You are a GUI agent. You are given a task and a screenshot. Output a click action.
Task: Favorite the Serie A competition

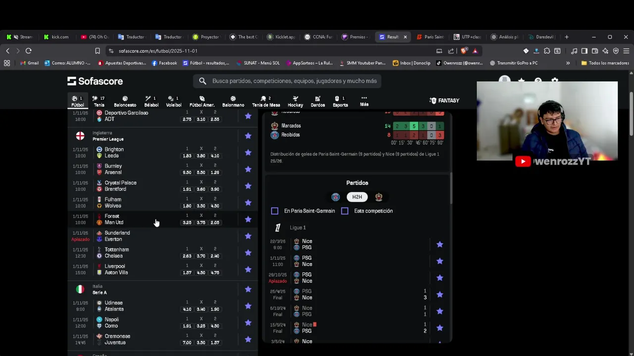click(248, 289)
